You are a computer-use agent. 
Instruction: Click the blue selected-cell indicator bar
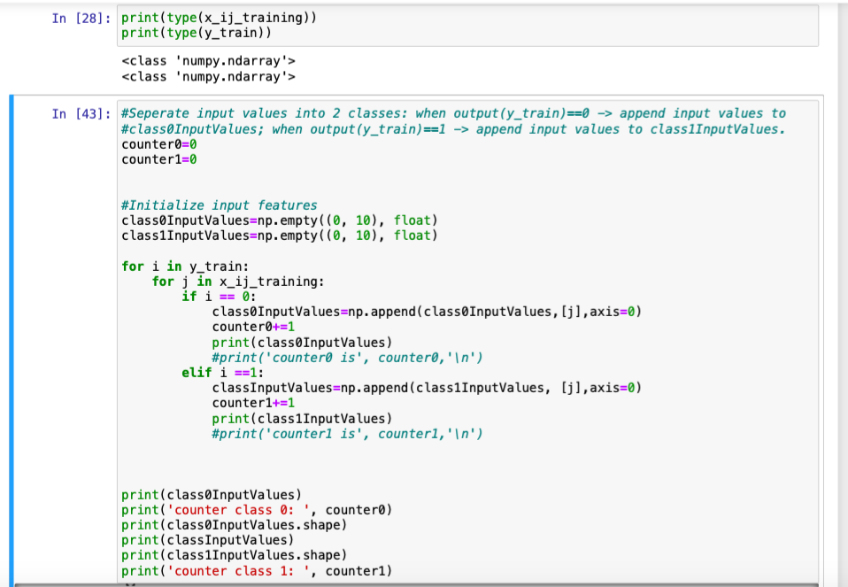[10, 336]
